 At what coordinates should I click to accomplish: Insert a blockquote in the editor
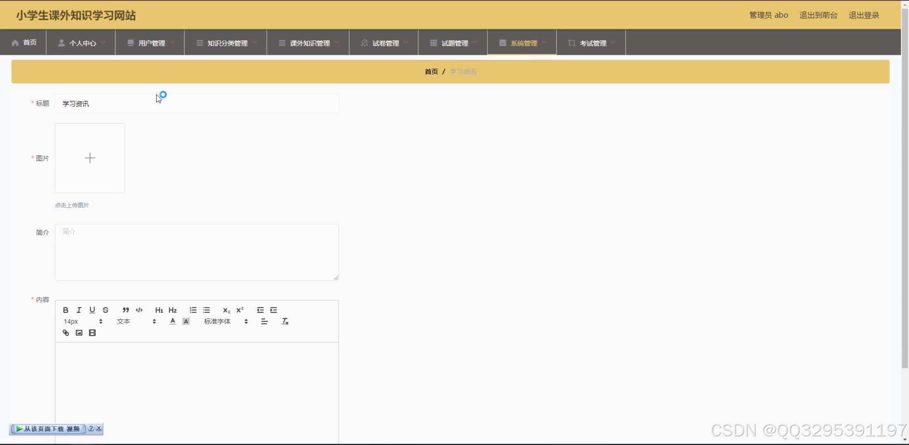pos(126,310)
